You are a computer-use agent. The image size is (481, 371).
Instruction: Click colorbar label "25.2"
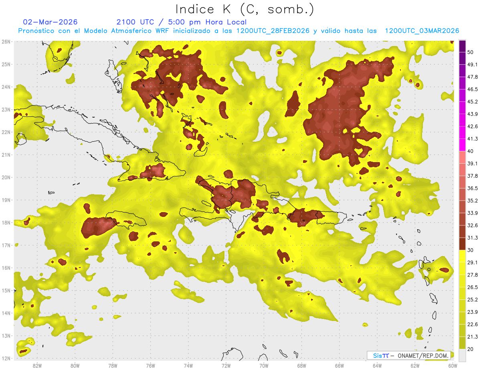pyautogui.click(x=473, y=299)
